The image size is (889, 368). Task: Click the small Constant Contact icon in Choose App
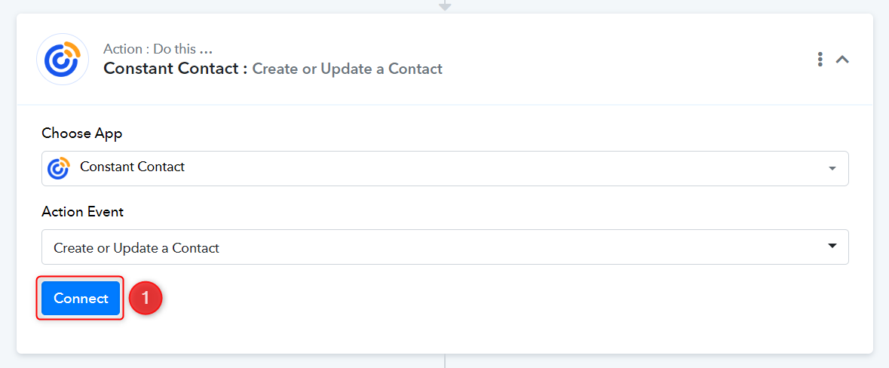58,168
